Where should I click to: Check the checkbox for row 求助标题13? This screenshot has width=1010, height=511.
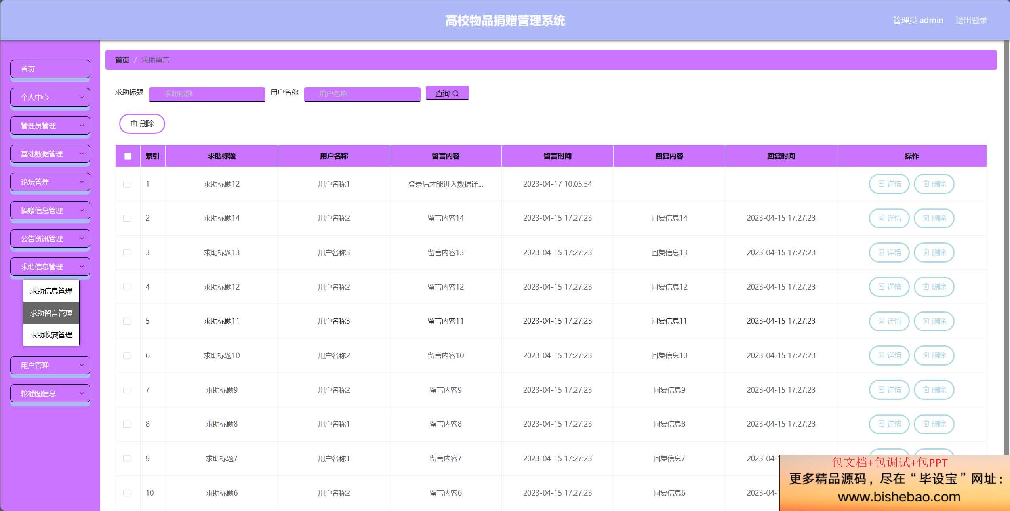pos(127,253)
